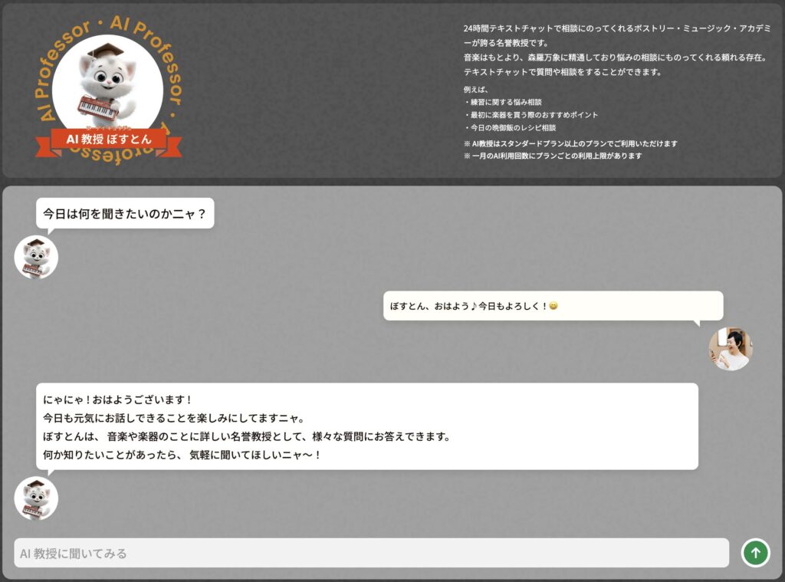The height and width of the screenshot is (582, 785).
Task: Click the green send arrow button
Action: pyautogui.click(x=755, y=552)
